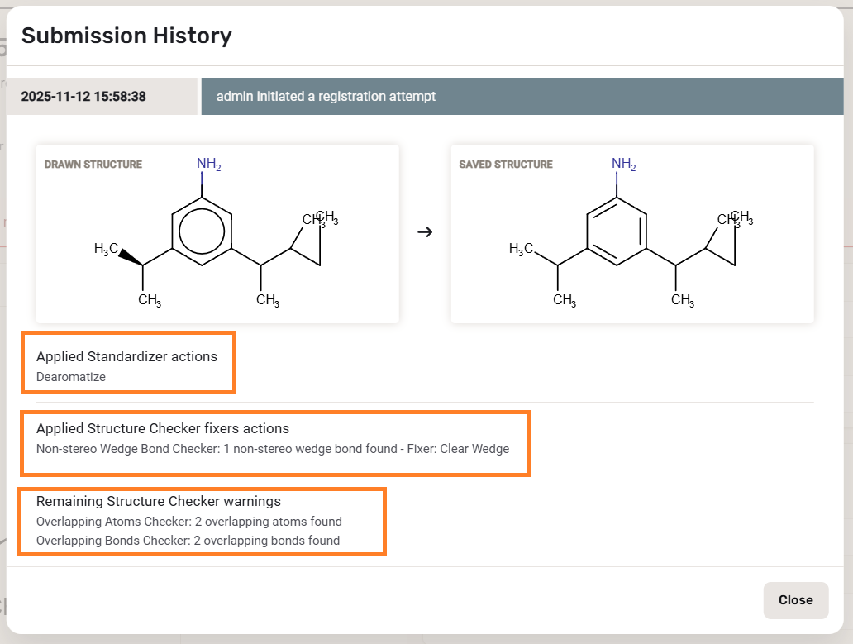The width and height of the screenshot is (853, 644).
Task: Click the SAVED STRUCTURE label
Action: (506, 165)
